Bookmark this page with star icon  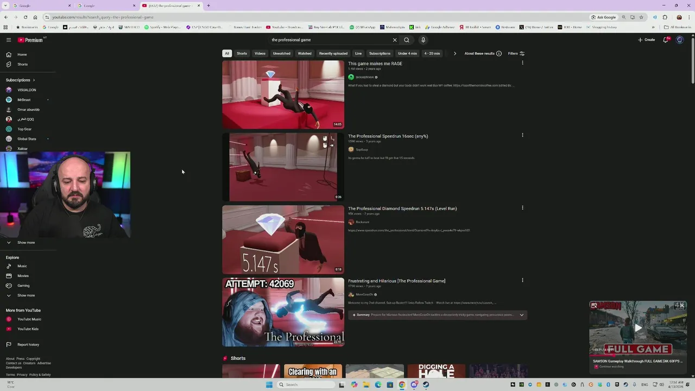(x=641, y=17)
